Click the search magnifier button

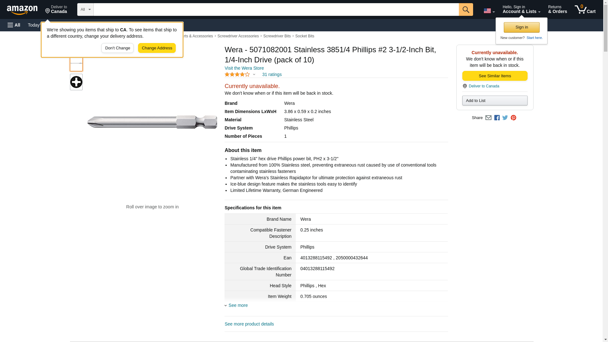465,9
